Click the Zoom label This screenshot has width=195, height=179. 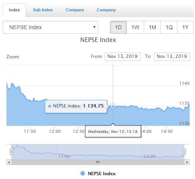(13, 57)
